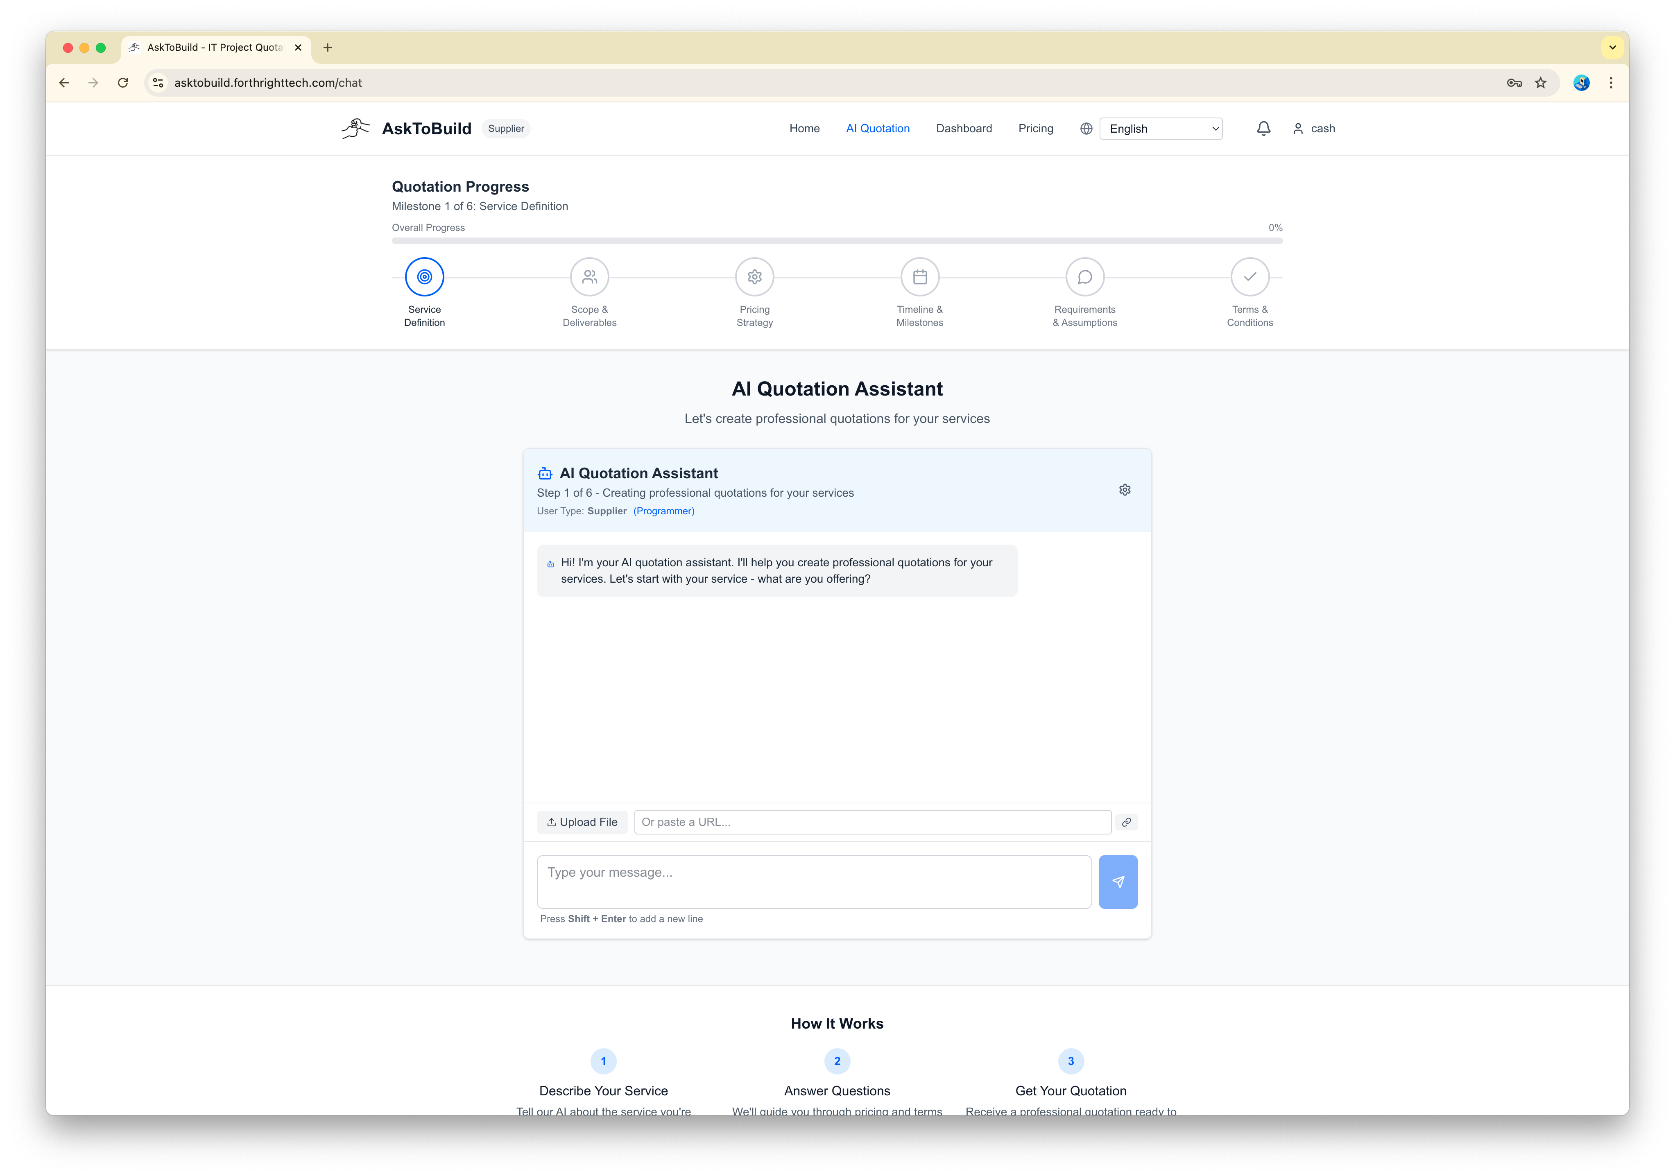Open the Chrome profile avatar
This screenshot has height=1176, width=1675.
[x=1581, y=83]
